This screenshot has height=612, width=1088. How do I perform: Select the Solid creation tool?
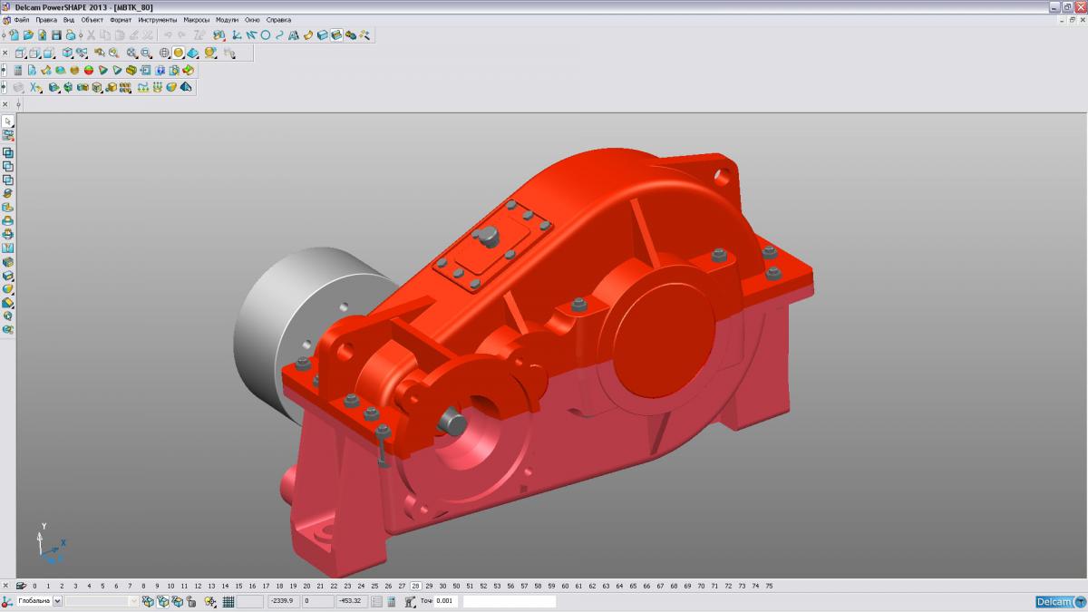[x=322, y=35]
